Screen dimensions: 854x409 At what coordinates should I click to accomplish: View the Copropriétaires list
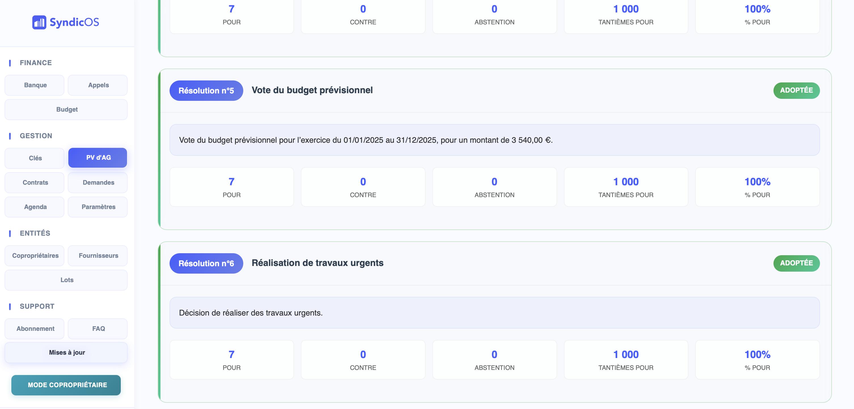(35, 256)
